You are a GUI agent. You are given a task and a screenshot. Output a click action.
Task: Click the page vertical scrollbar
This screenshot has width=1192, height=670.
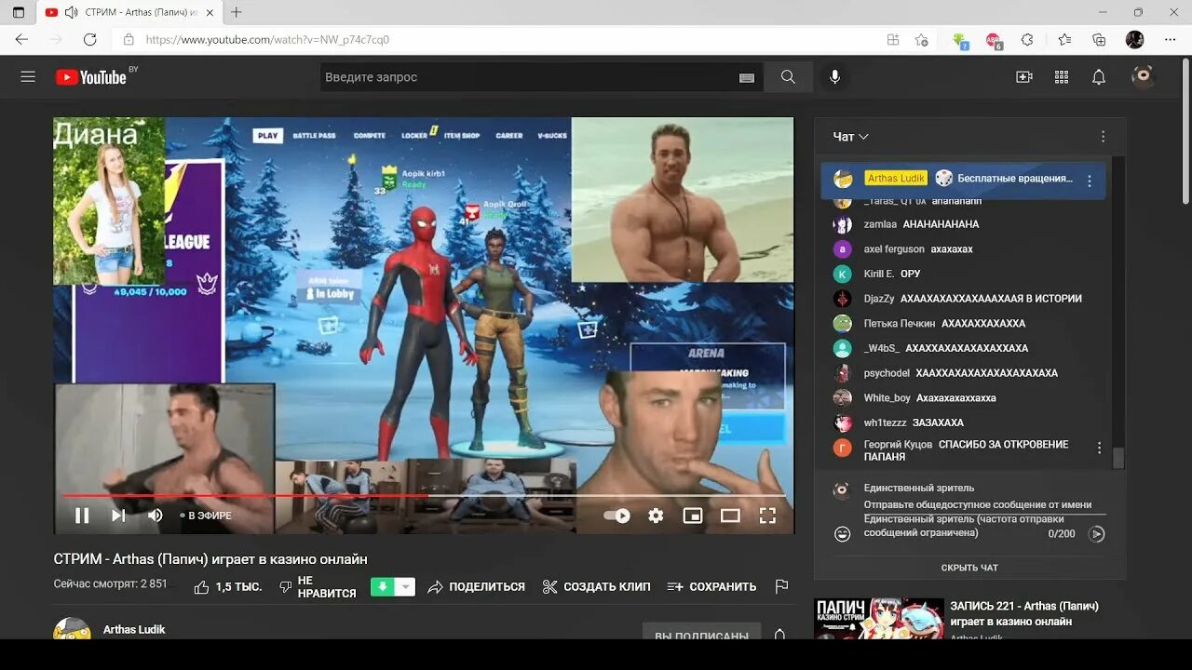point(1185,130)
